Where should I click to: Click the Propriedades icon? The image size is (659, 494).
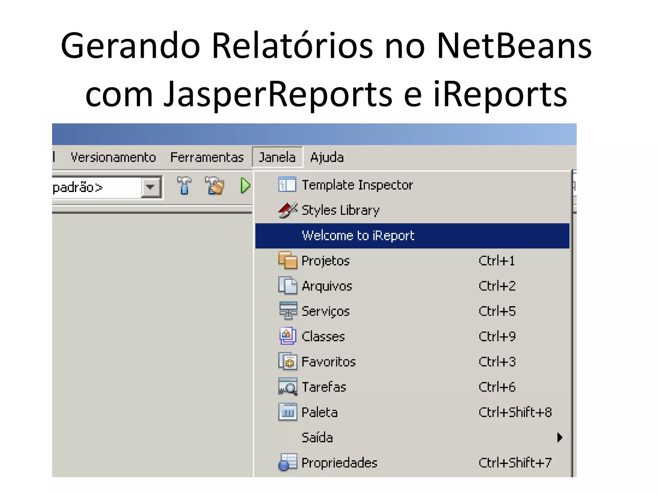tap(288, 462)
